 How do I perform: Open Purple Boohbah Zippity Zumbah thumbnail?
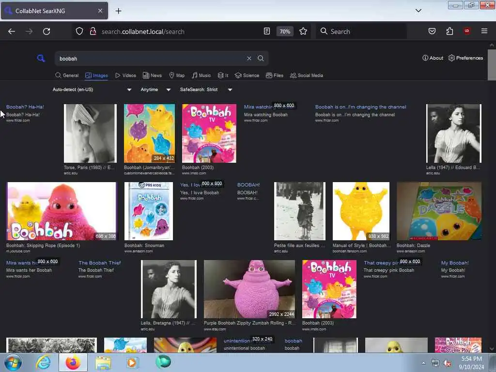249,289
